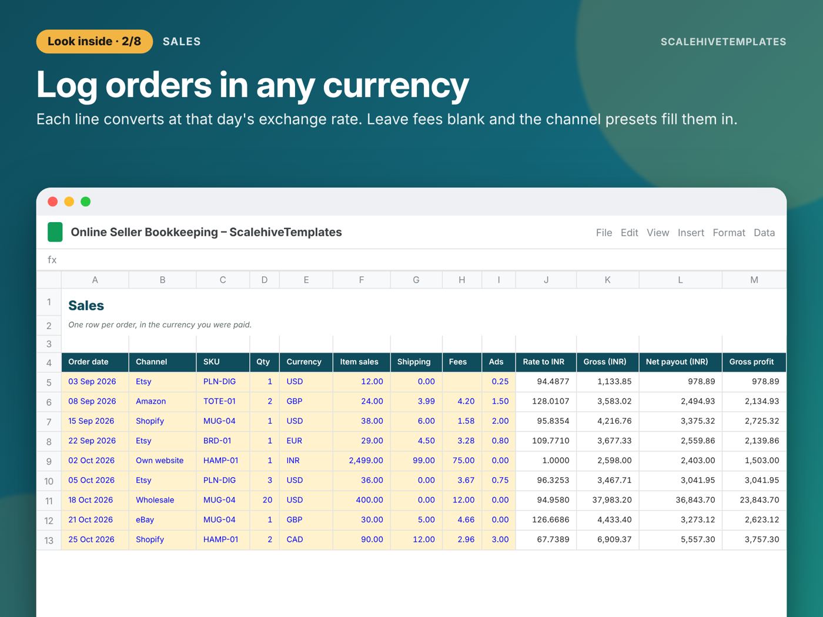Select the INR currency cell
This screenshot has width=823, height=617.
(x=306, y=461)
